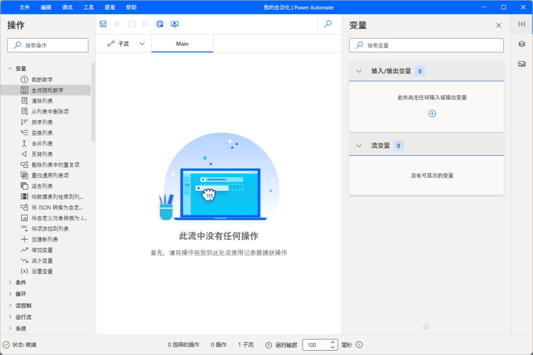Click the eraser icon below the variables
The width and height of the screenshot is (533, 355).
click(x=427, y=326)
